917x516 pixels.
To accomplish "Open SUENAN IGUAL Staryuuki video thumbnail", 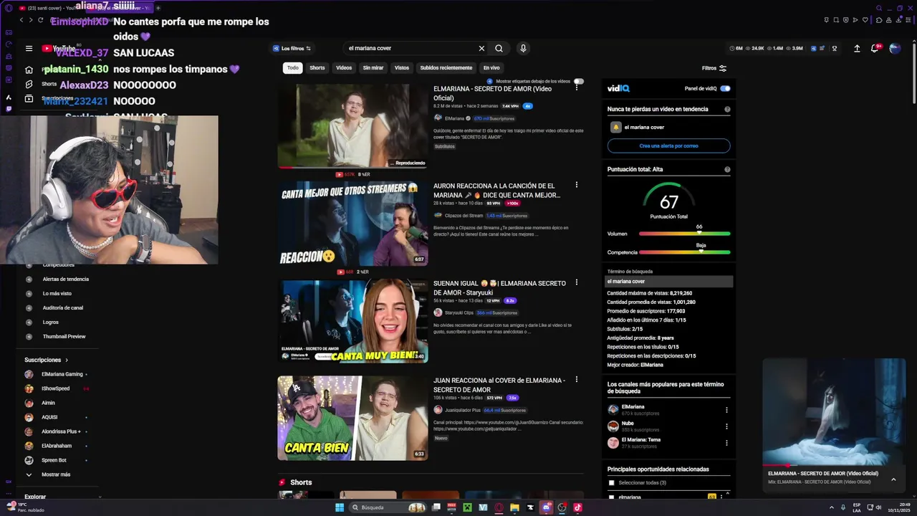I will tap(352, 320).
